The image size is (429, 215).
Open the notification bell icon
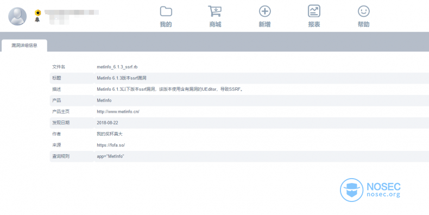(37, 20)
